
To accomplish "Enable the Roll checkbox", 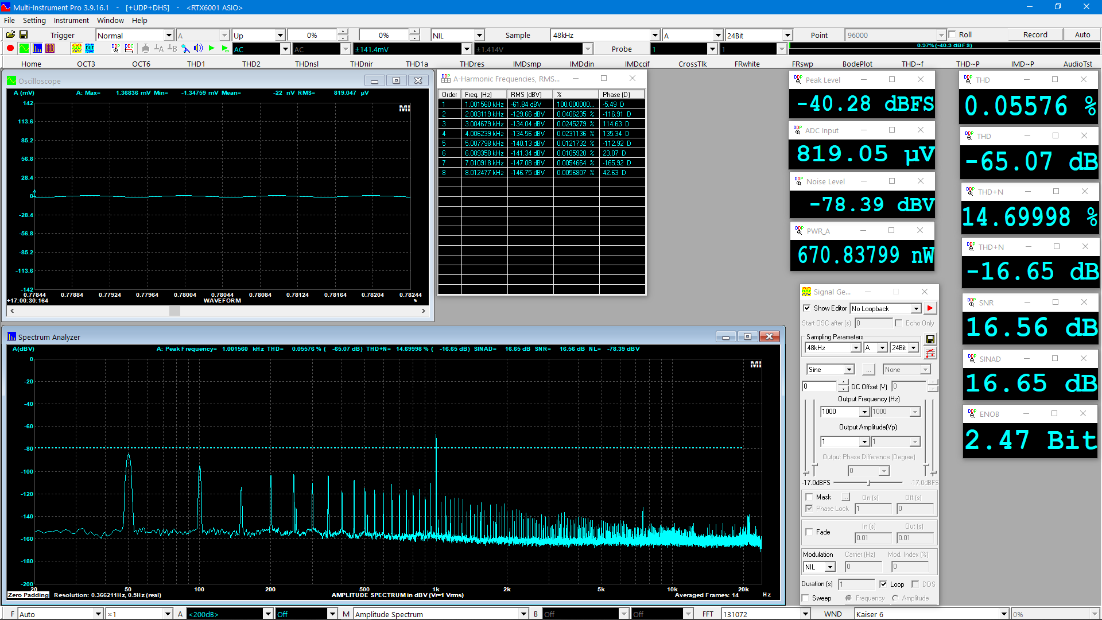I will click(953, 34).
